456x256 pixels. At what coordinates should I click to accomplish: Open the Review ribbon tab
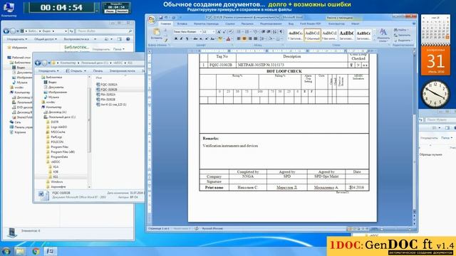coord(271,23)
